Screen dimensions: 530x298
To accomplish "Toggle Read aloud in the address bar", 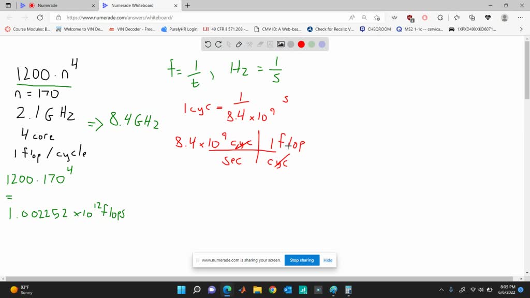I will 352,17.
